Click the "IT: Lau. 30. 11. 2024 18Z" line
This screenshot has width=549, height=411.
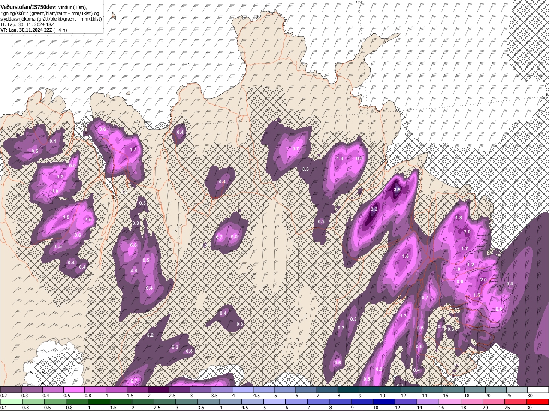click(26, 25)
